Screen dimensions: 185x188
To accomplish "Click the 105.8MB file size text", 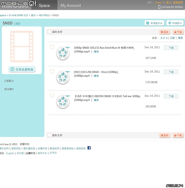I will [150, 106].
